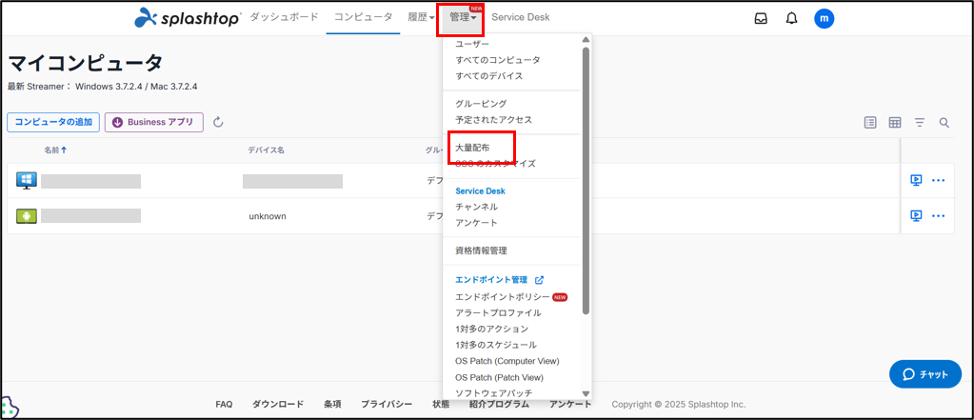Screen dimensions: 974x420
Task: Click the デバイス名 column header
Action: tap(266, 150)
